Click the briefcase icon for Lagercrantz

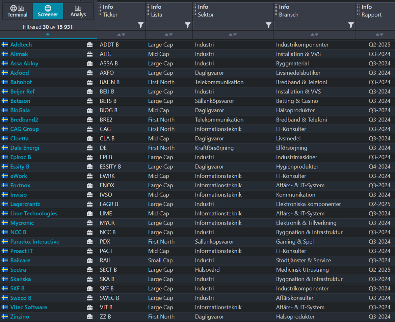click(x=90, y=204)
